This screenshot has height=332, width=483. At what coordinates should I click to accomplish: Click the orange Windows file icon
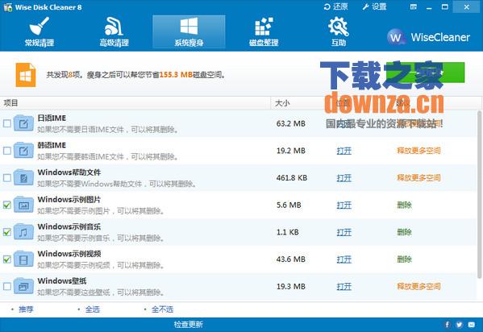tap(26, 75)
